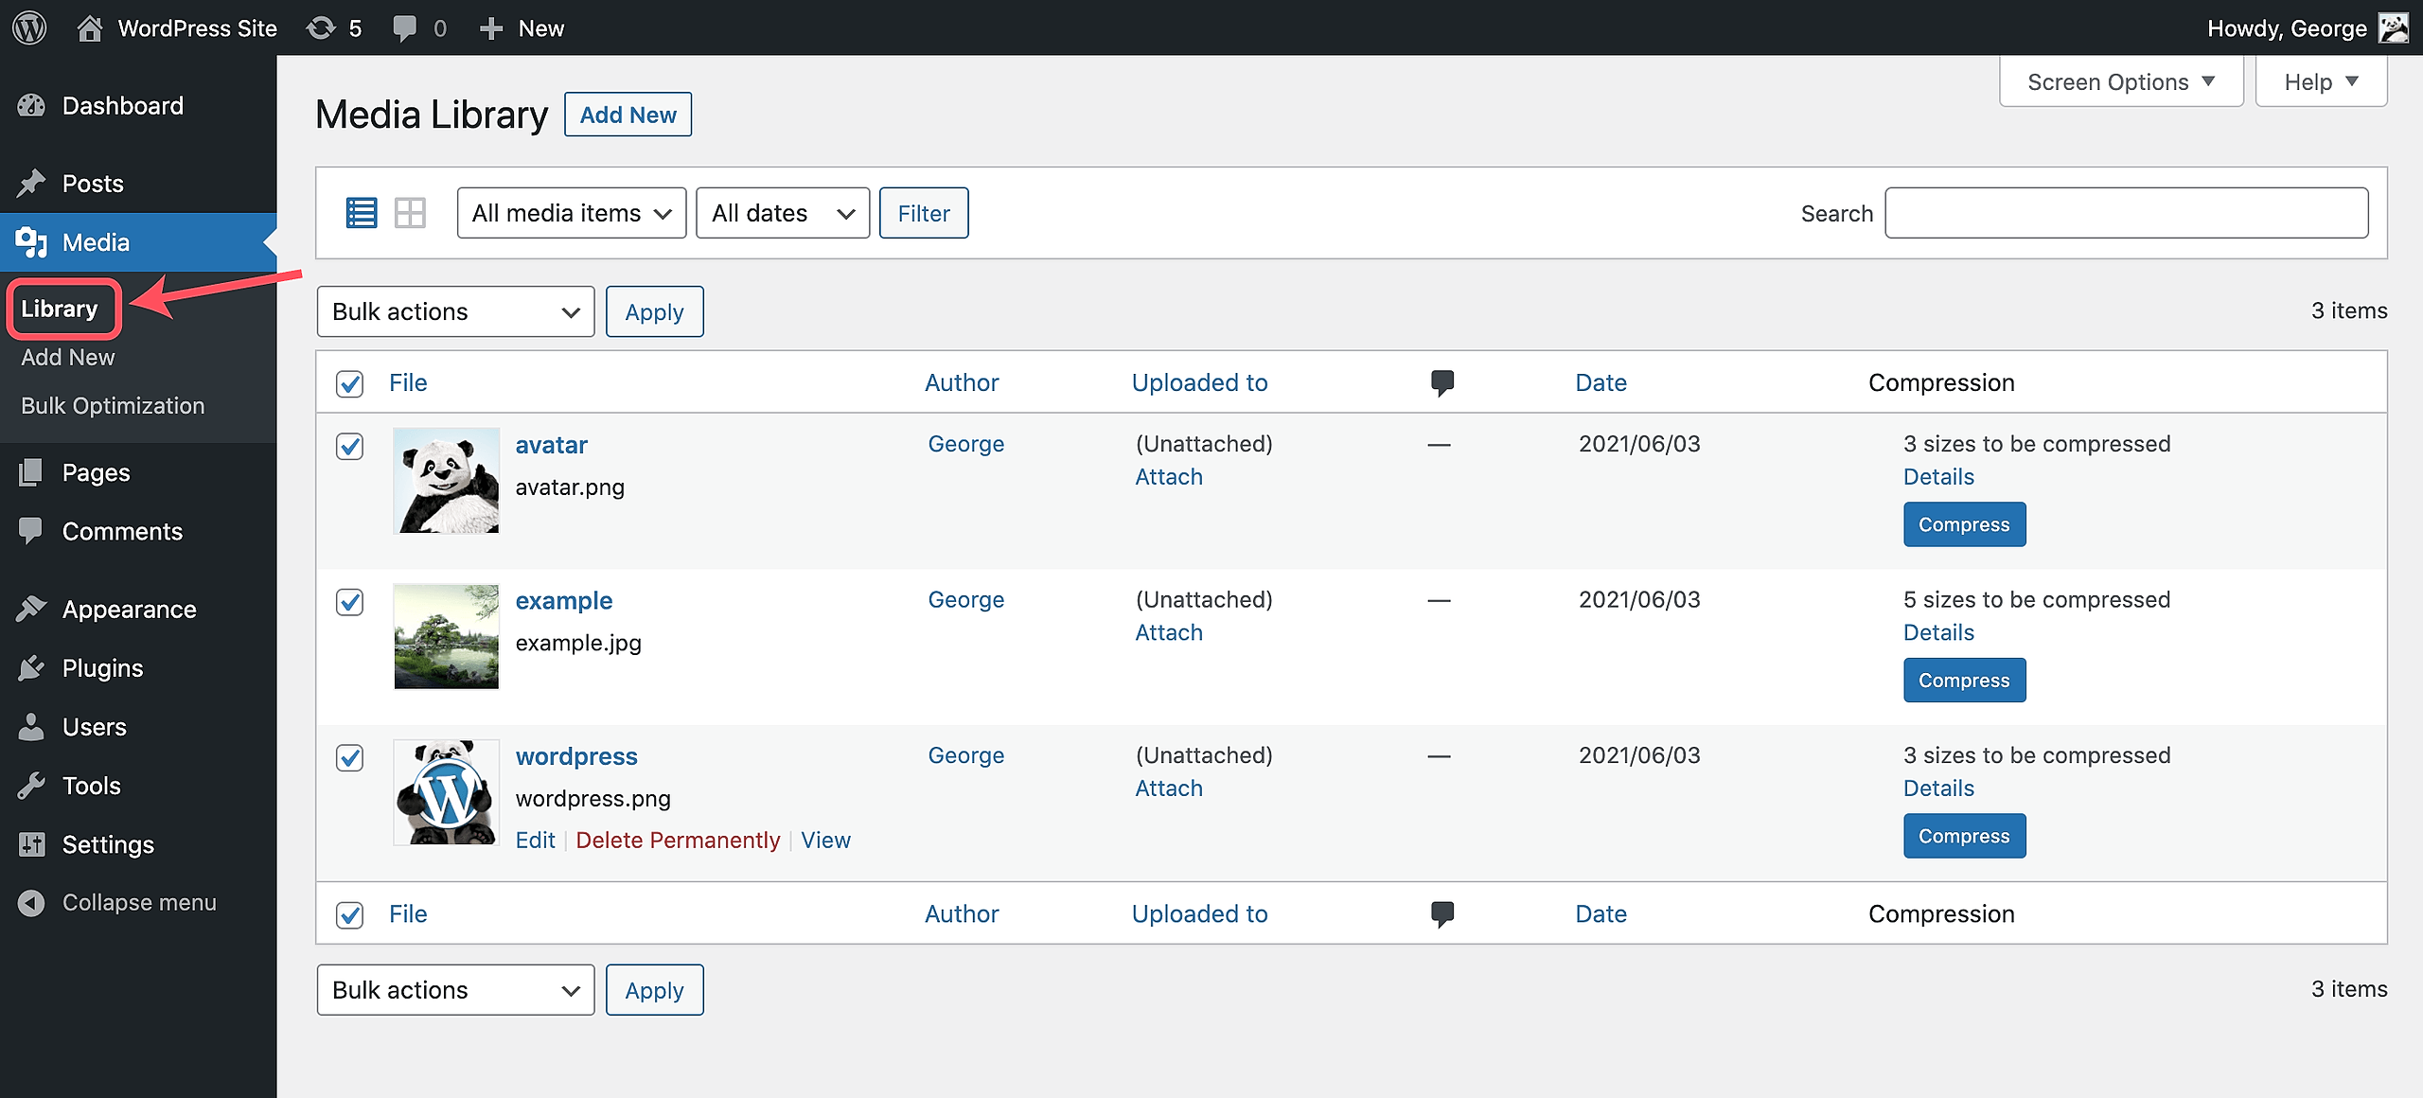Open Bulk Optimization in Media submenu
Viewport: 2423px width, 1098px height.
pos(113,405)
